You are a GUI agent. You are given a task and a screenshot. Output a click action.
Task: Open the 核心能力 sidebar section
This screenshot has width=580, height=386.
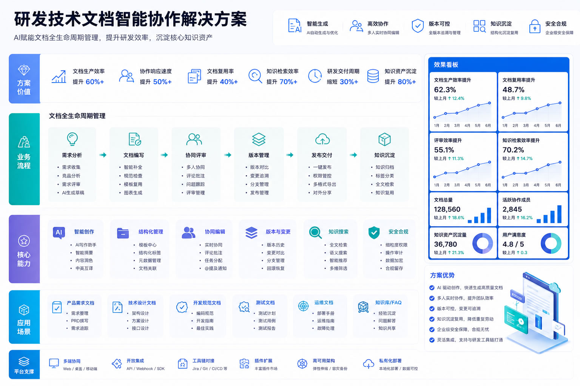pyautogui.click(x=24, y=249)
